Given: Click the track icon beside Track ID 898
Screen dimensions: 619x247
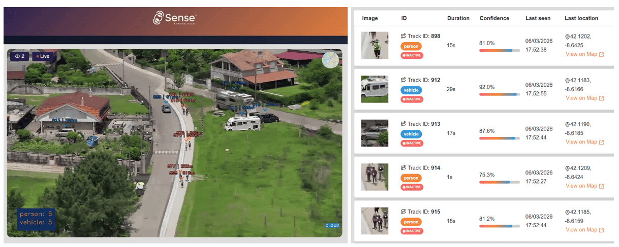Looking at the screenshot, I should [404, 36].
